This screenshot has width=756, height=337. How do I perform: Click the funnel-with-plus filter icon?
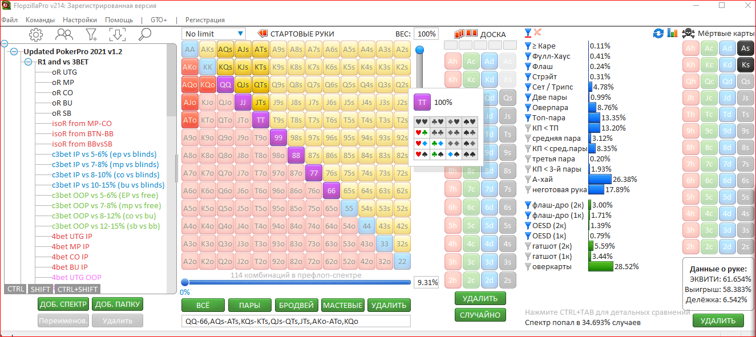91,34
